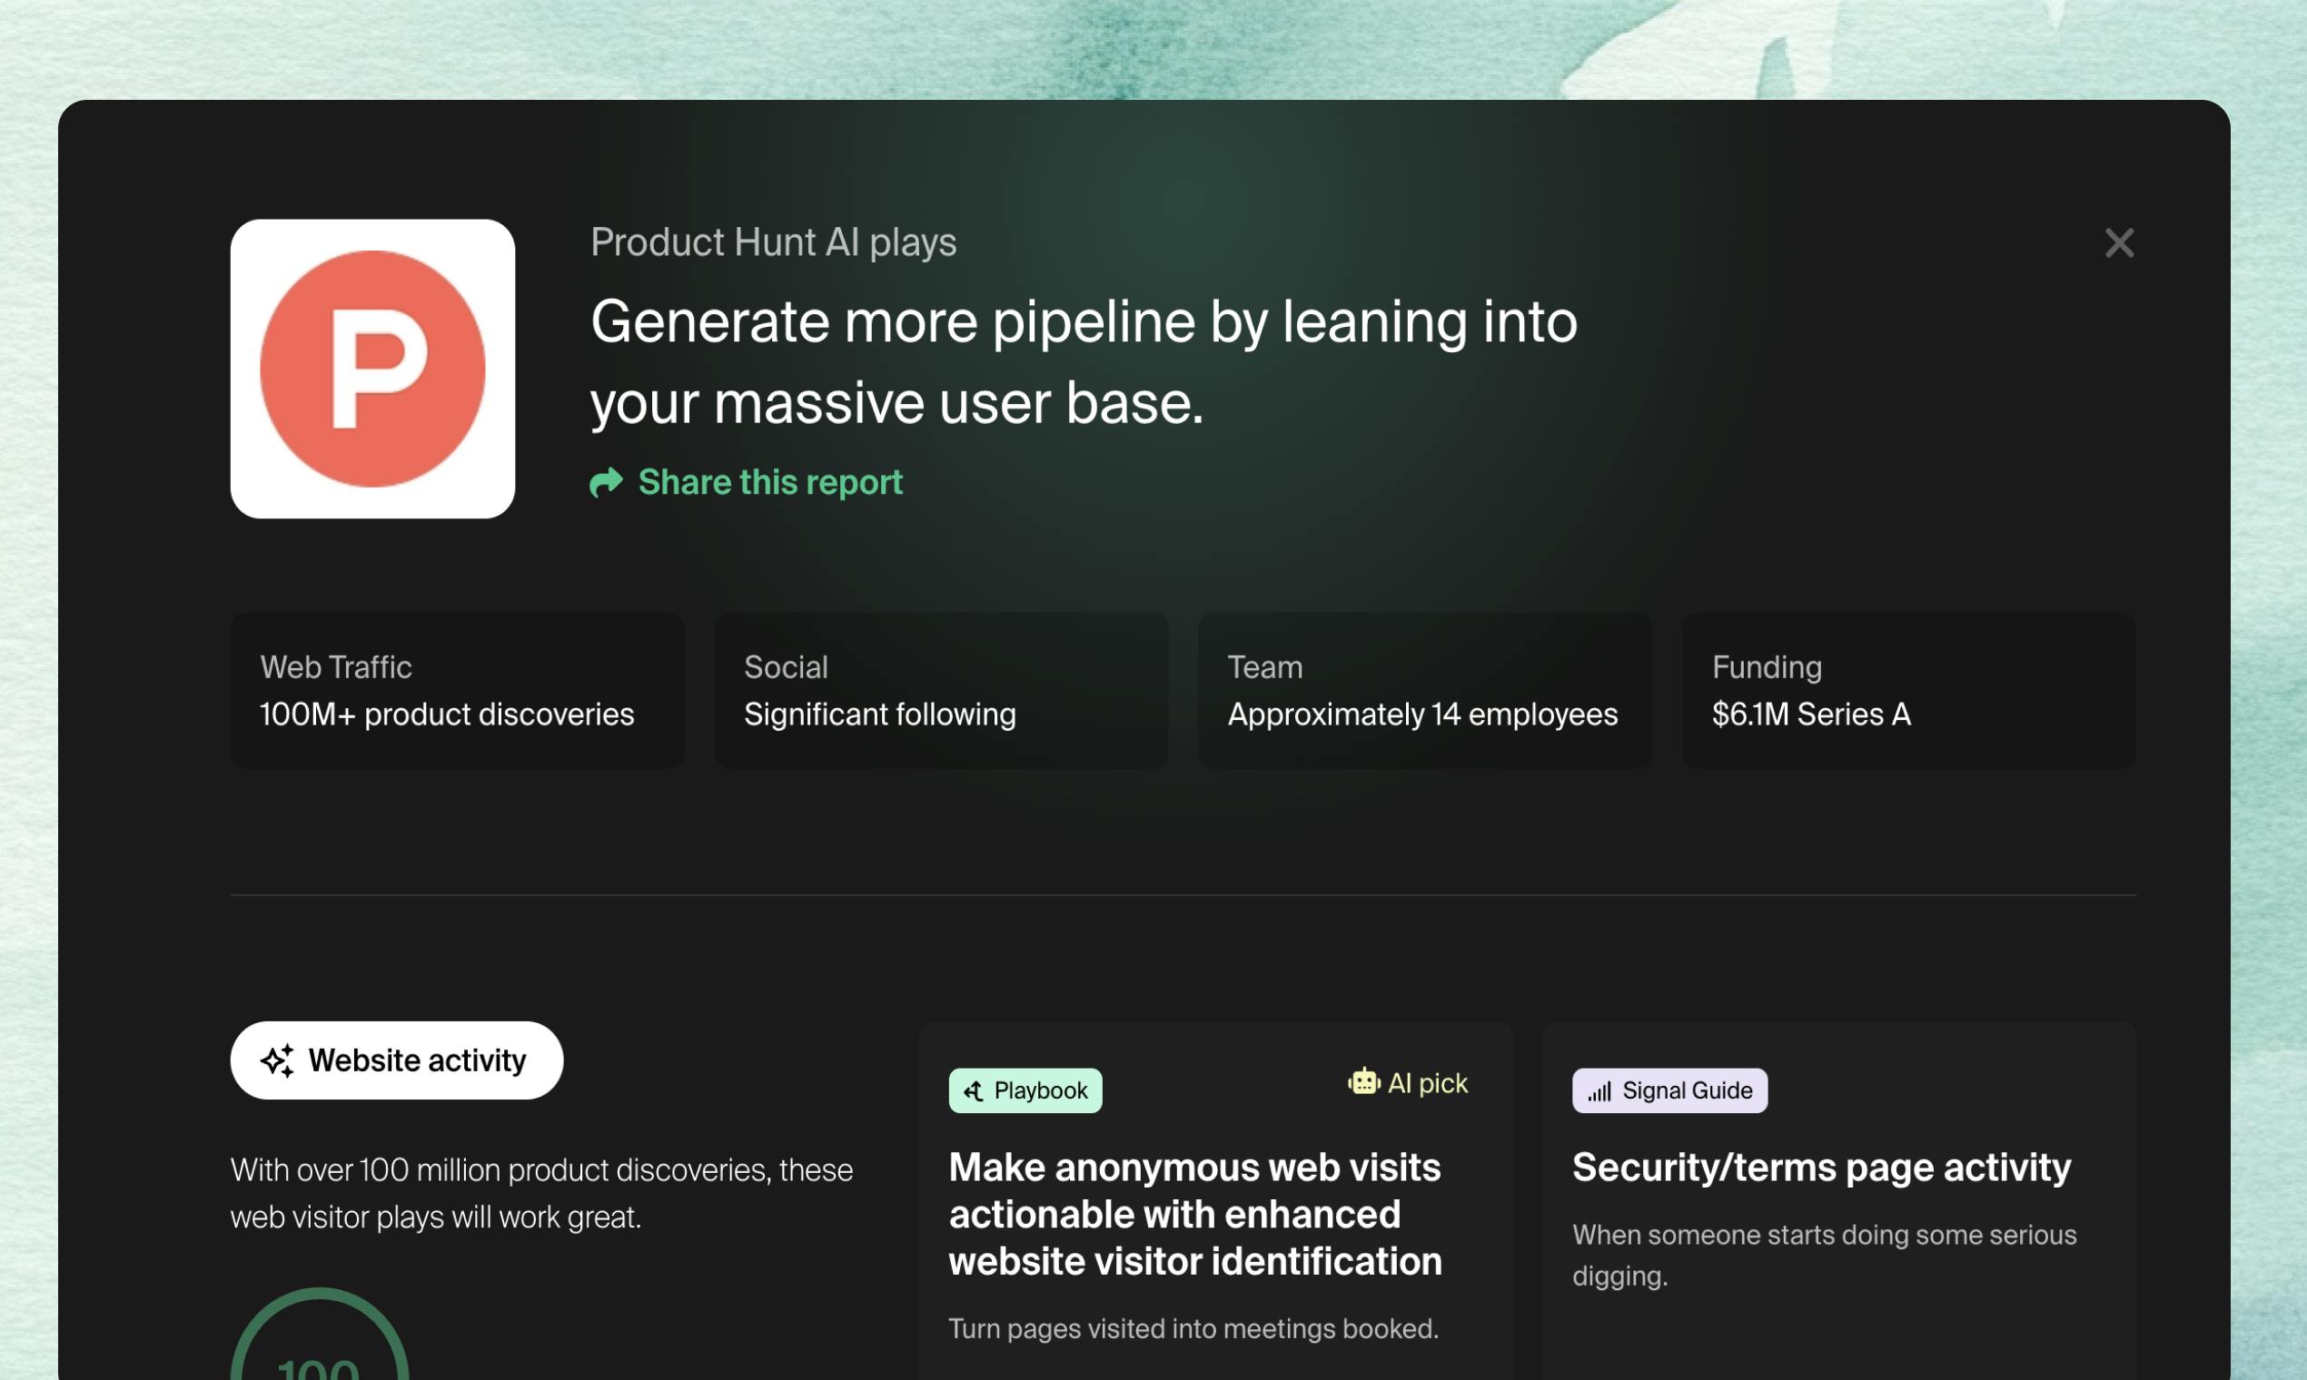Click the '$6.1M Series A' value
The image size is (2307, 1380).
point(1811,715)
